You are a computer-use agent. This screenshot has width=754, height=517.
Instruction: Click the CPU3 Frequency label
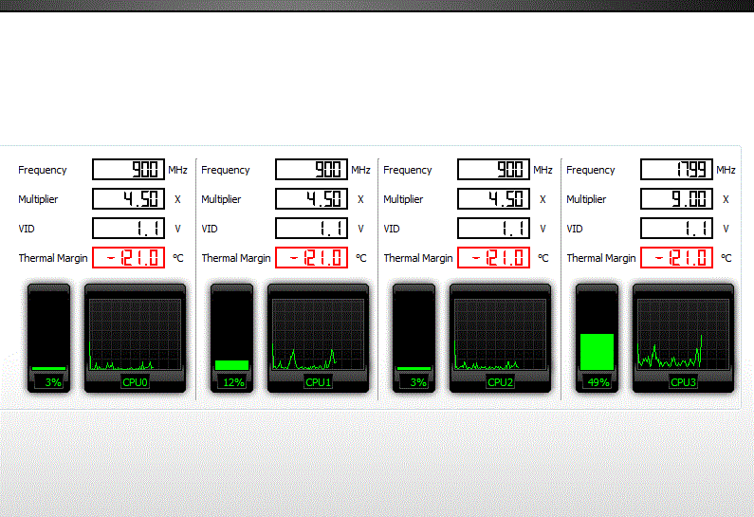(591, 170)
